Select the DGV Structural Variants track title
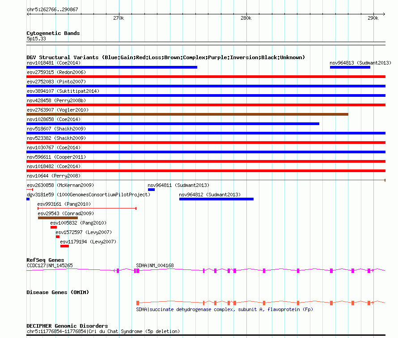 165,57
